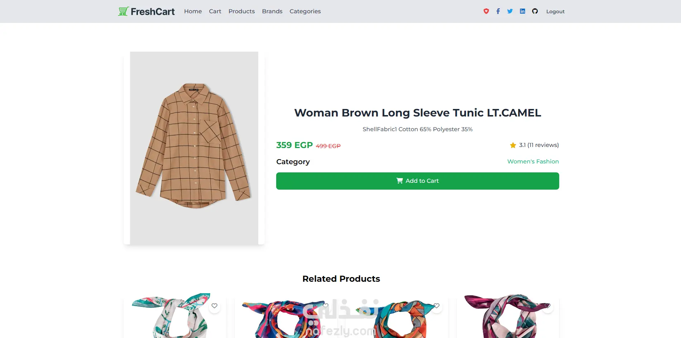Click the brown tunic product image
Screen dimensions: 681x338
coord(194,148)
